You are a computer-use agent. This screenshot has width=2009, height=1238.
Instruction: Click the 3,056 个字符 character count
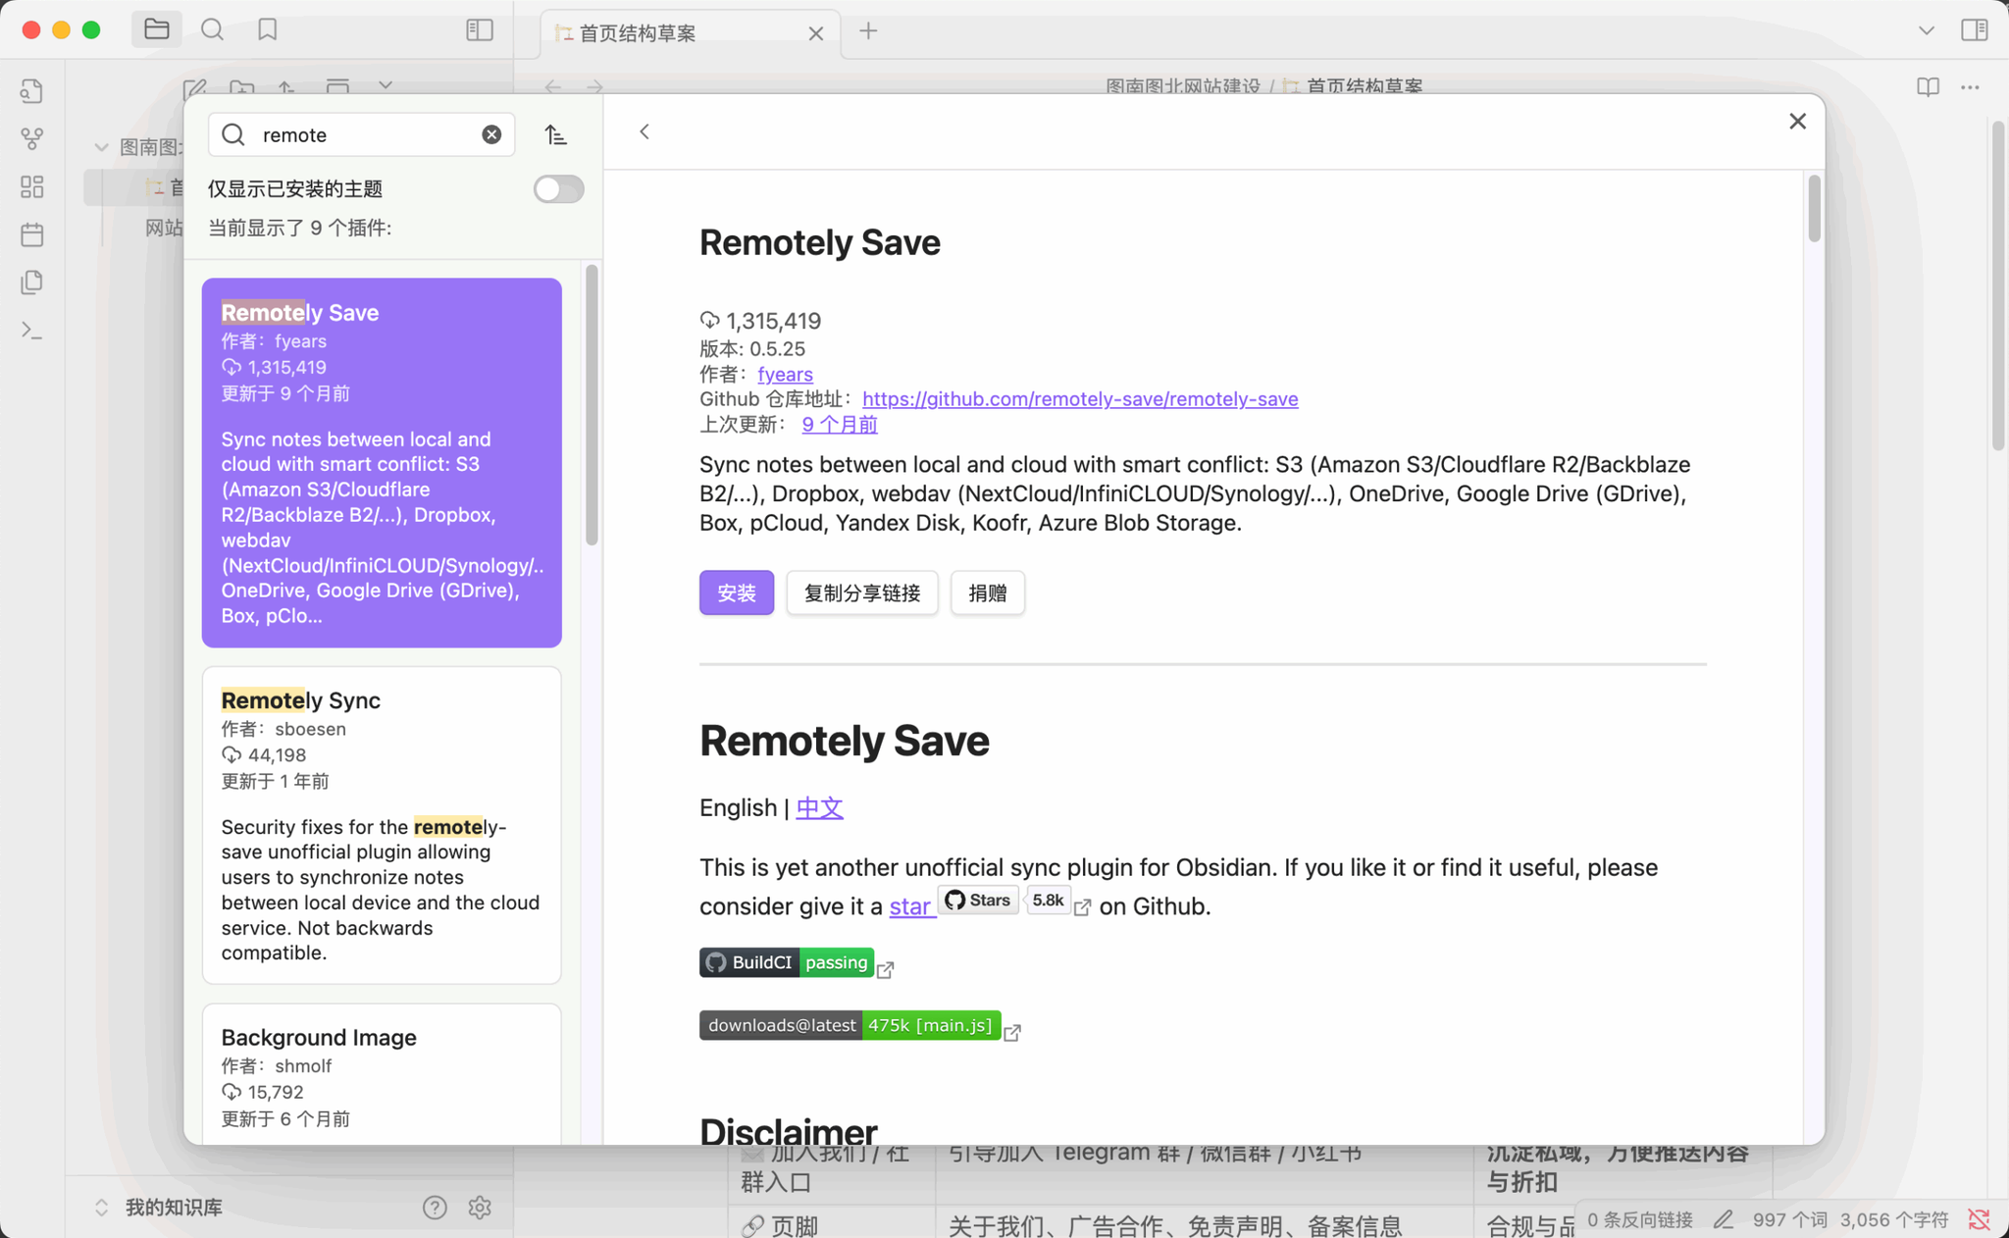(1894, 1219)
